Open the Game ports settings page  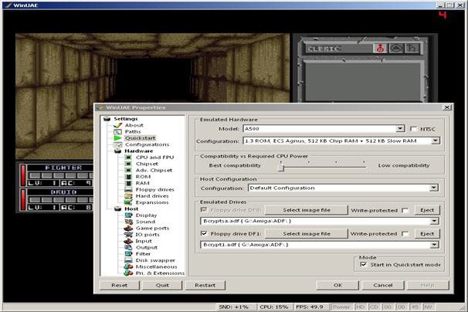[x=141, y=229]
